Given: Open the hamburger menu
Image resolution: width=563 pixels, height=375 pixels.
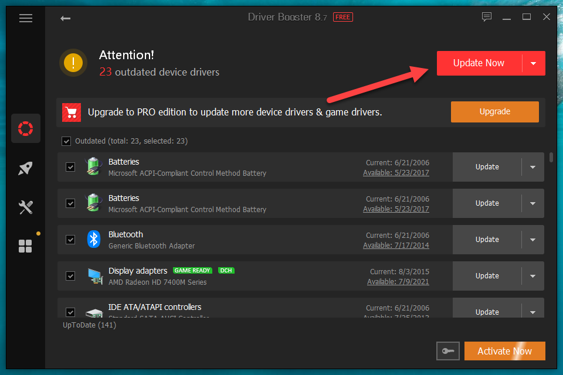Looking at the screenshot, I should click(26, 18).
